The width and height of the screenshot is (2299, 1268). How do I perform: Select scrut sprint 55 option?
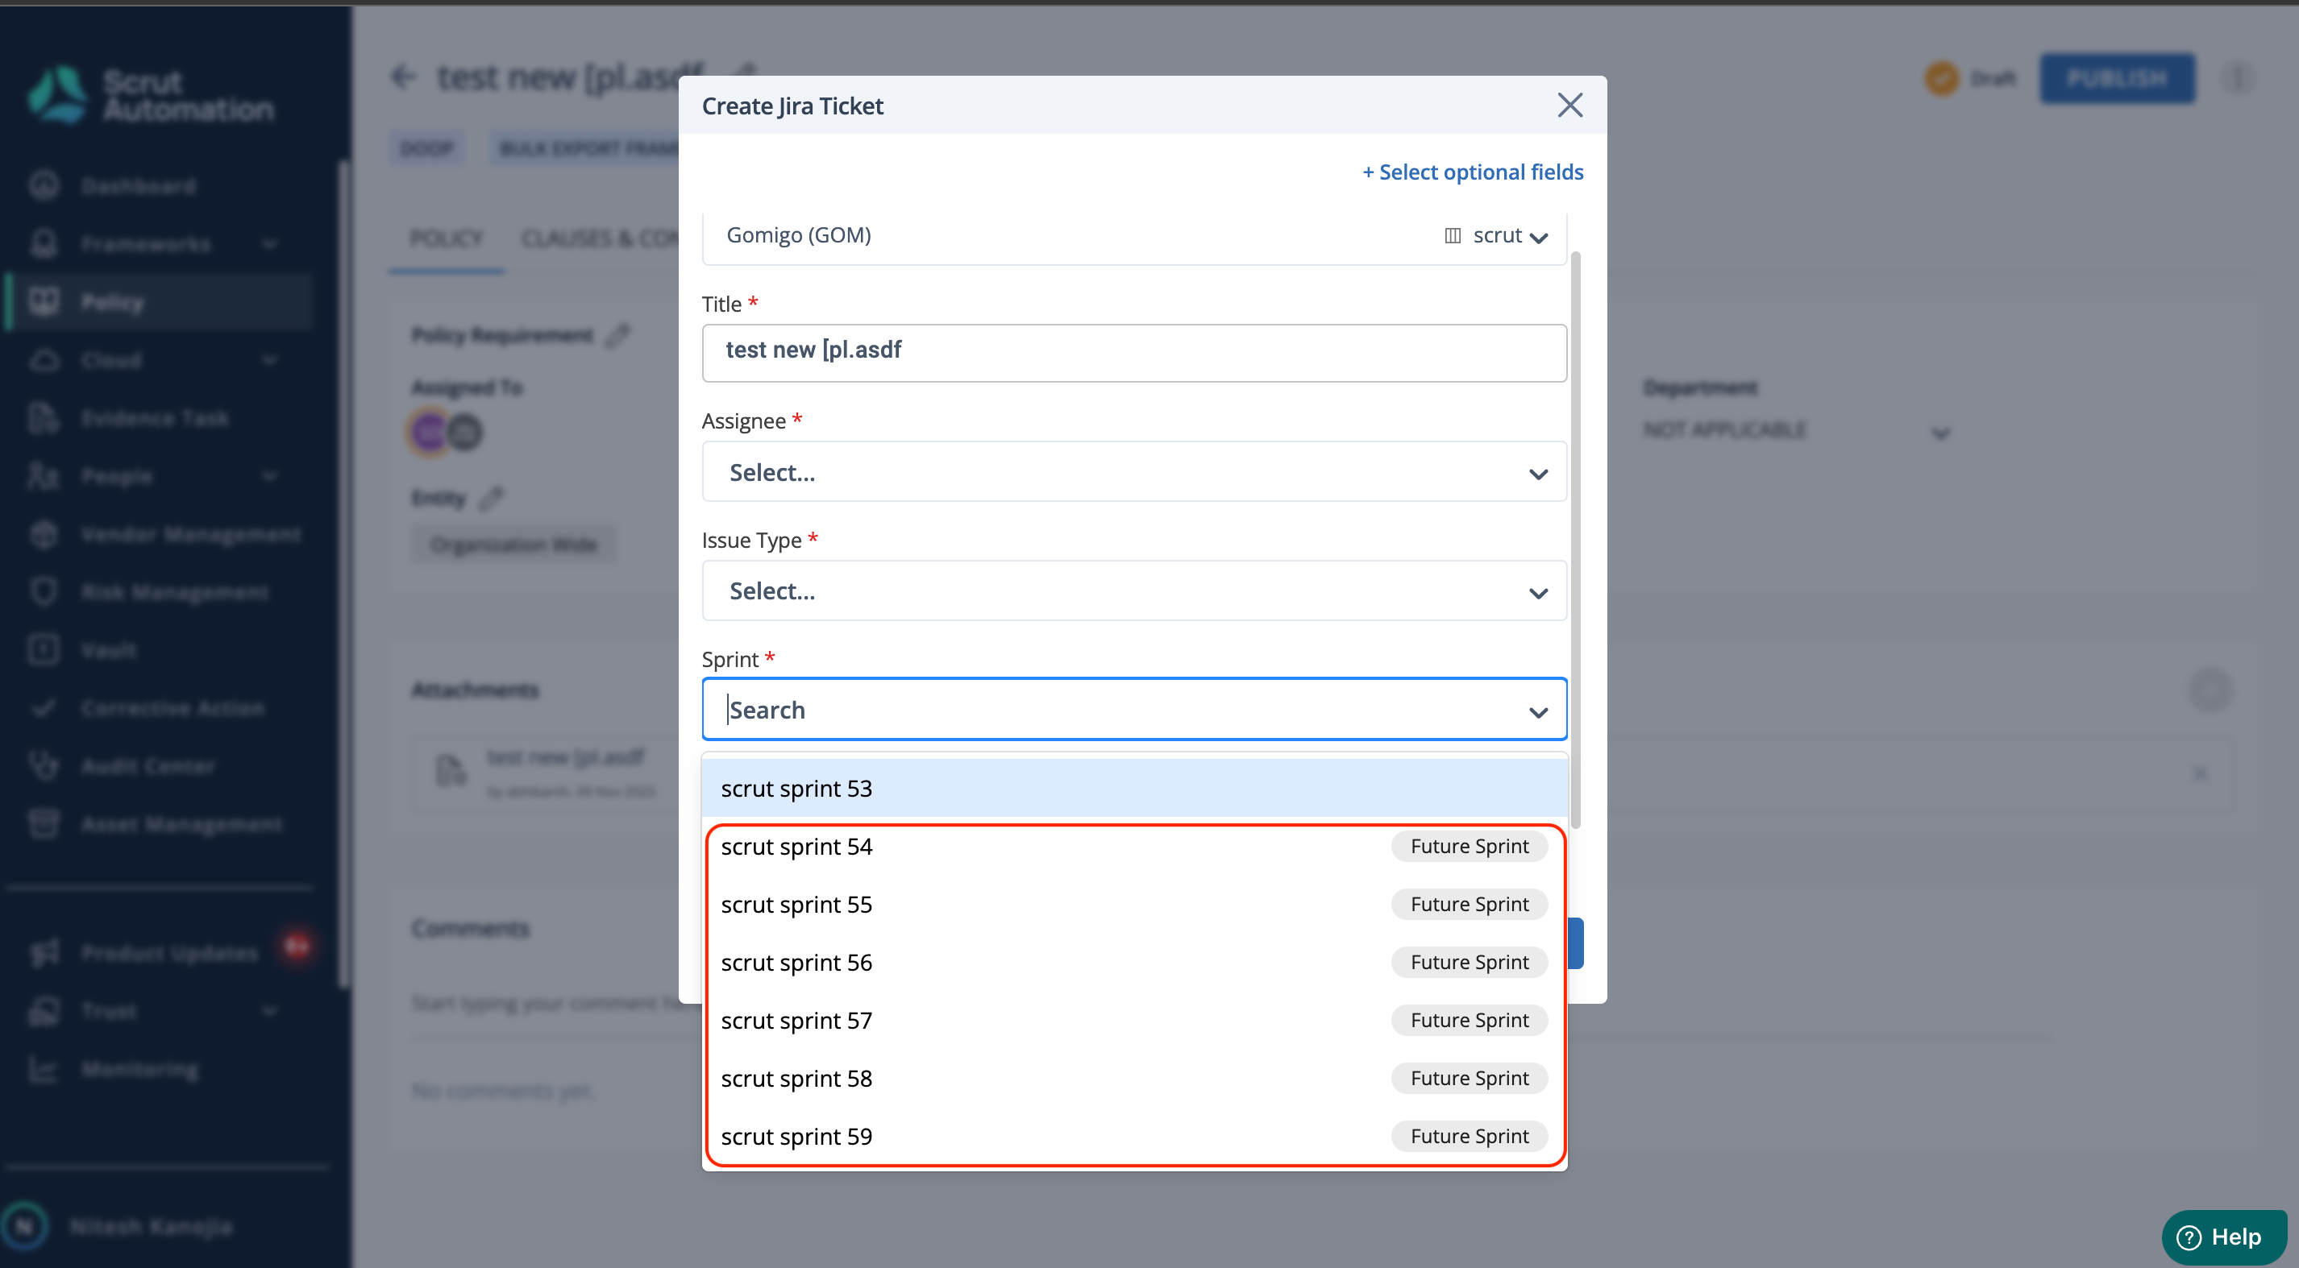[1133, 904]
